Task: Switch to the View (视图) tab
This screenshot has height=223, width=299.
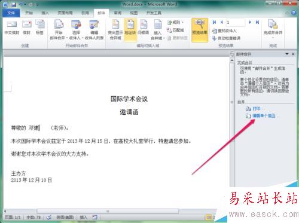Action: [x=134, y=13]
